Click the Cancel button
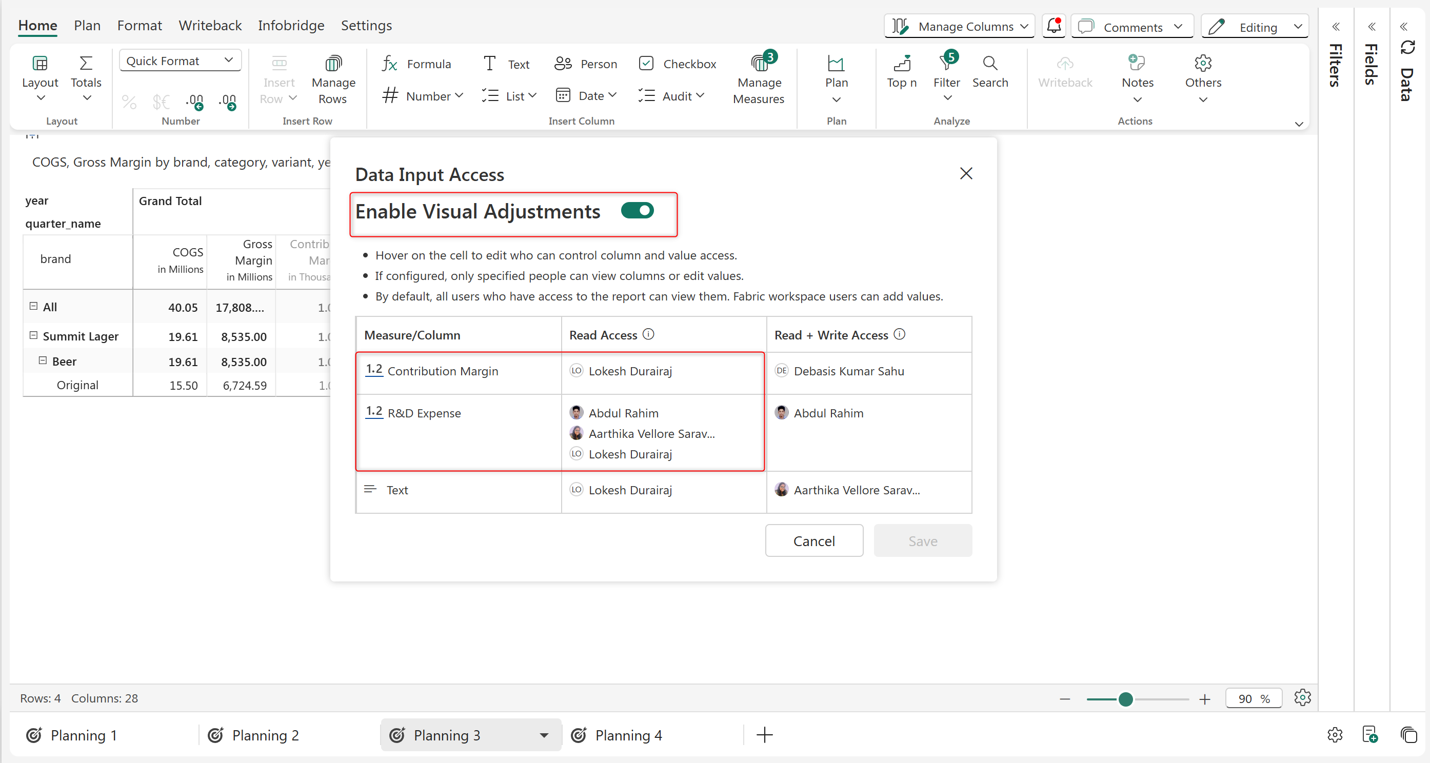Viewport: 1430px width, 763px height. click(814, 540)
